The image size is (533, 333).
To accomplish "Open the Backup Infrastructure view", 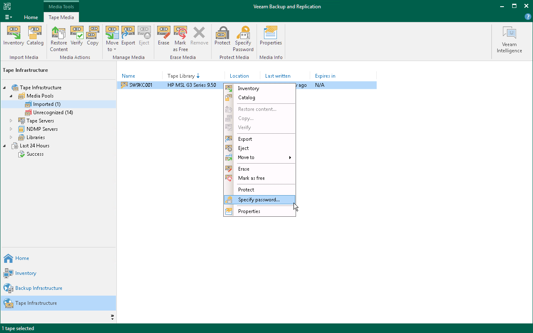I will [x=37, y=288].
